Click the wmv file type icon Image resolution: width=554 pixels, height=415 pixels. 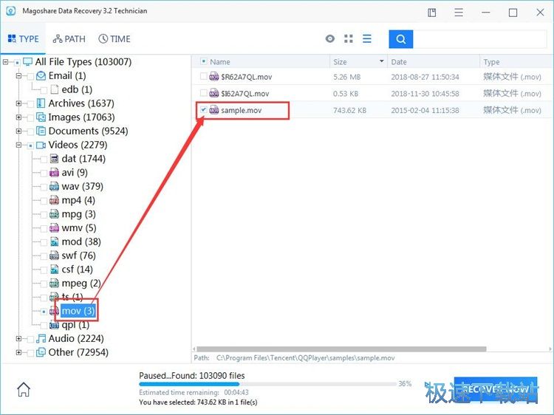point(54,228)
